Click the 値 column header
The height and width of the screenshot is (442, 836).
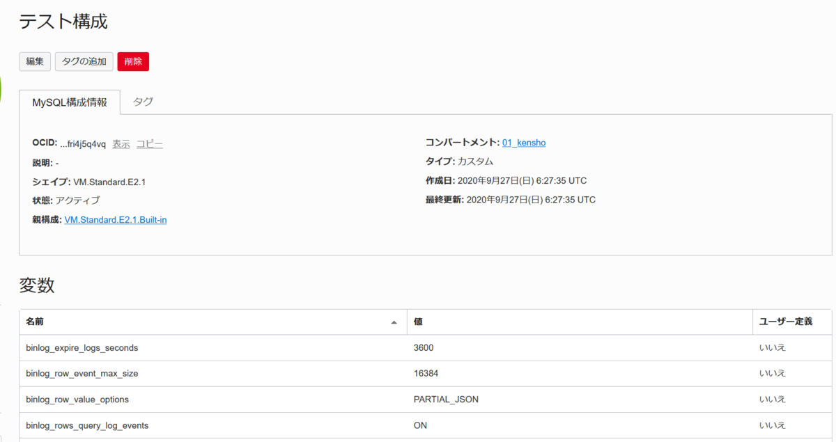[x=580, y=322]
